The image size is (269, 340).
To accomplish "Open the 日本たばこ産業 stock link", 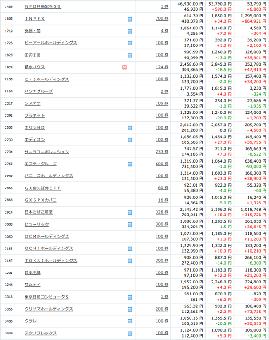I will [x=39, y=212].
